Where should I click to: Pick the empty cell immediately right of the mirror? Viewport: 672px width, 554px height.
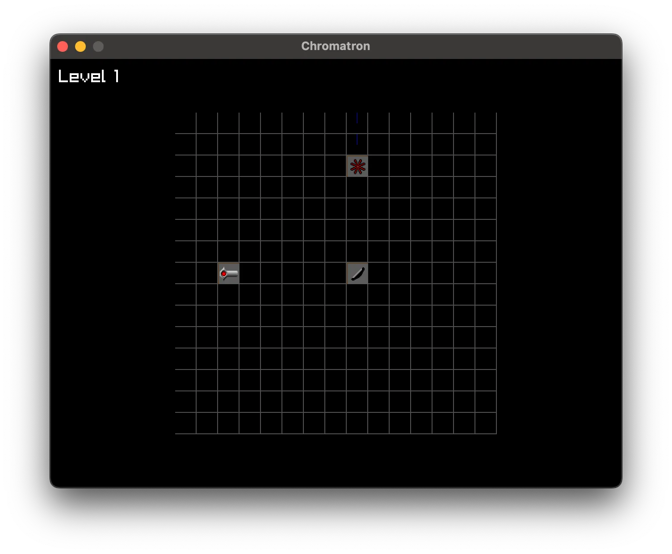tap(378, 273)
